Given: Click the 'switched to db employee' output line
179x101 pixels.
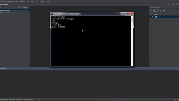Looking at the screenshot, I should pyautogui.click(x=62, y=19).
